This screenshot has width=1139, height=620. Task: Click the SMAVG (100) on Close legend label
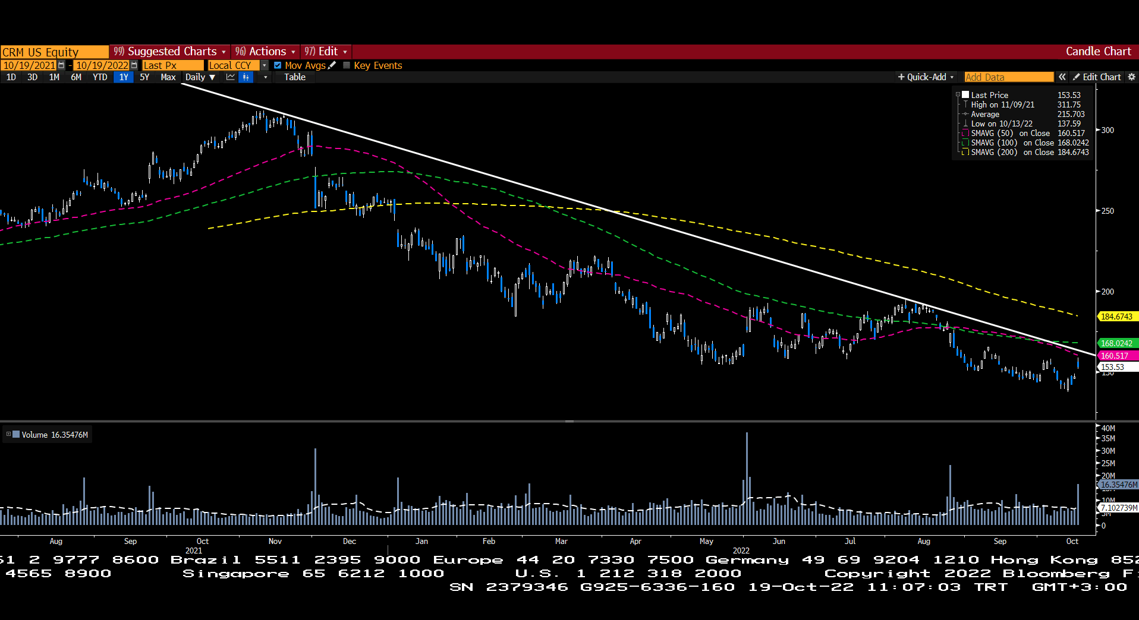click(1012, 143)
